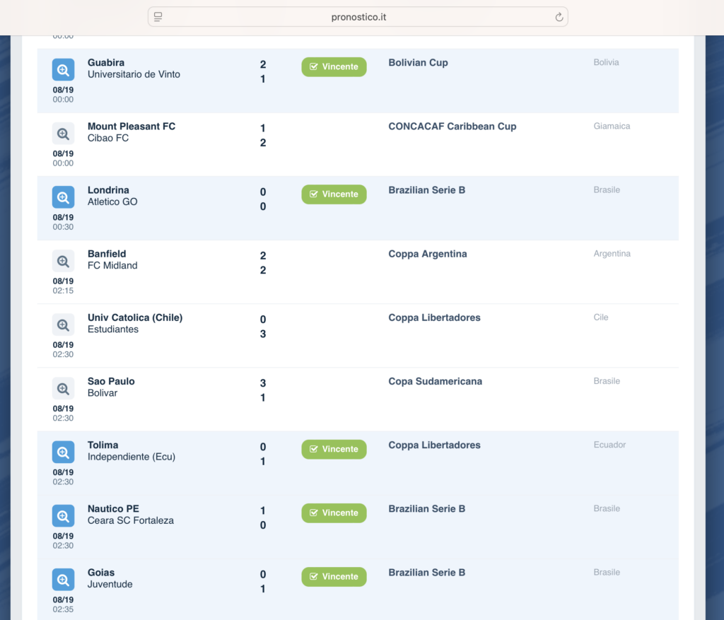
Task: Click the 02:15 kickoff time for Banfield
Action: [x=63, y=291]
